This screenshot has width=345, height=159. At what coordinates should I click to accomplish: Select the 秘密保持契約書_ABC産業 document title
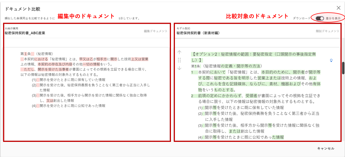click(25, 33)
